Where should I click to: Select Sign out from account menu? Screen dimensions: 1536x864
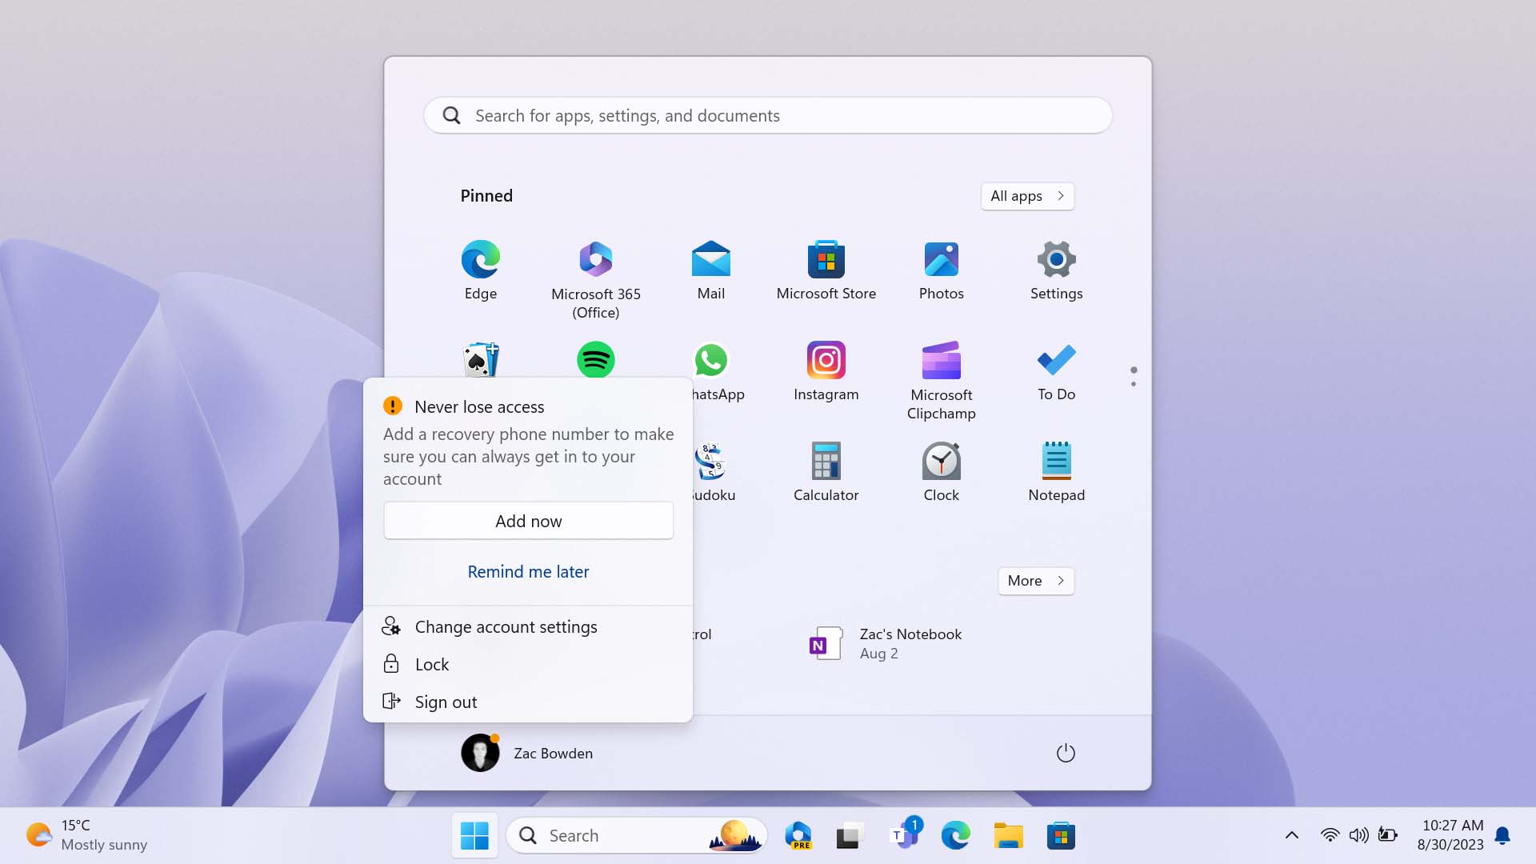pos(445,702)
